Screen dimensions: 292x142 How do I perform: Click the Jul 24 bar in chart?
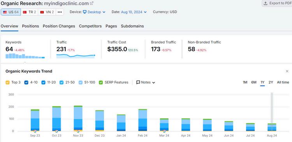coord(250,127)
